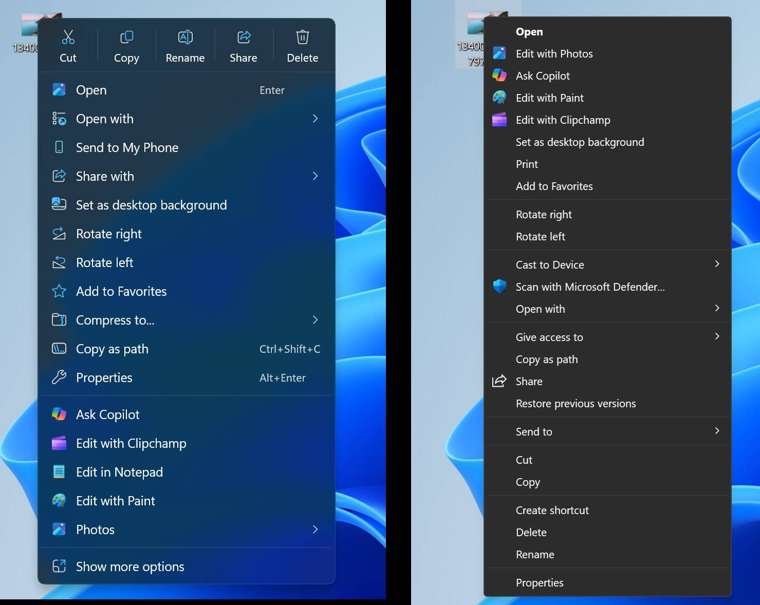Click the Alt+Enter shortcut text
Image resolution: width=760 pixels, height=605 pixels.
[x=283, y=378]
